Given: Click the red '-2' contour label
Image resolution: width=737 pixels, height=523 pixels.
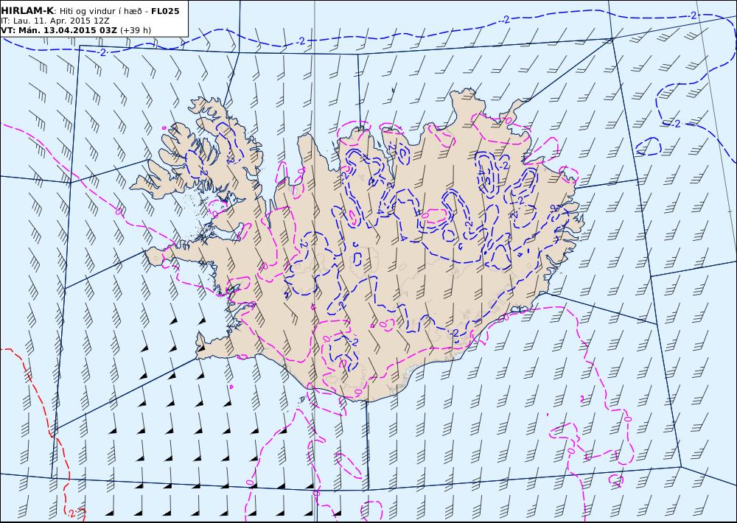Looking at the screenshot, I should click(x=71, y=512).
